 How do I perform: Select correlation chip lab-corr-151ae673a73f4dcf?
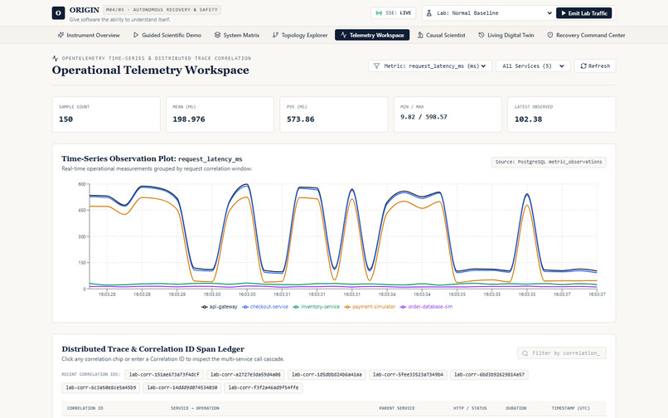164,375
